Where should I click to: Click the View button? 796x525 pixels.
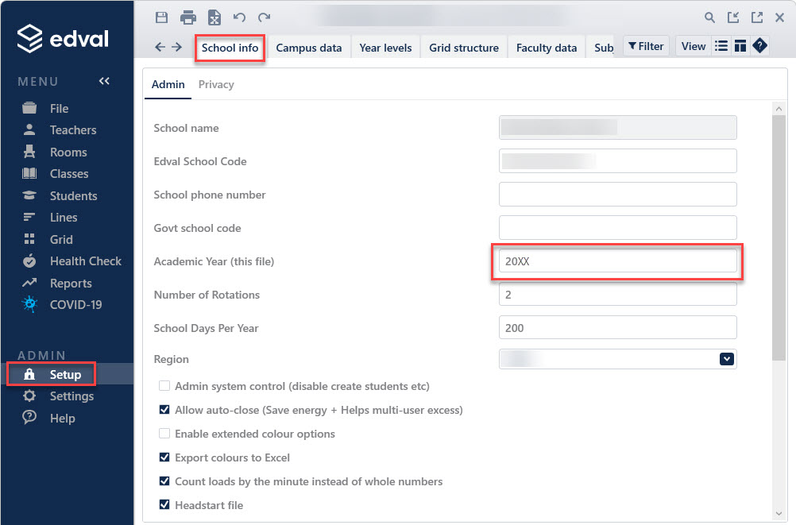(x=694, y=46)
